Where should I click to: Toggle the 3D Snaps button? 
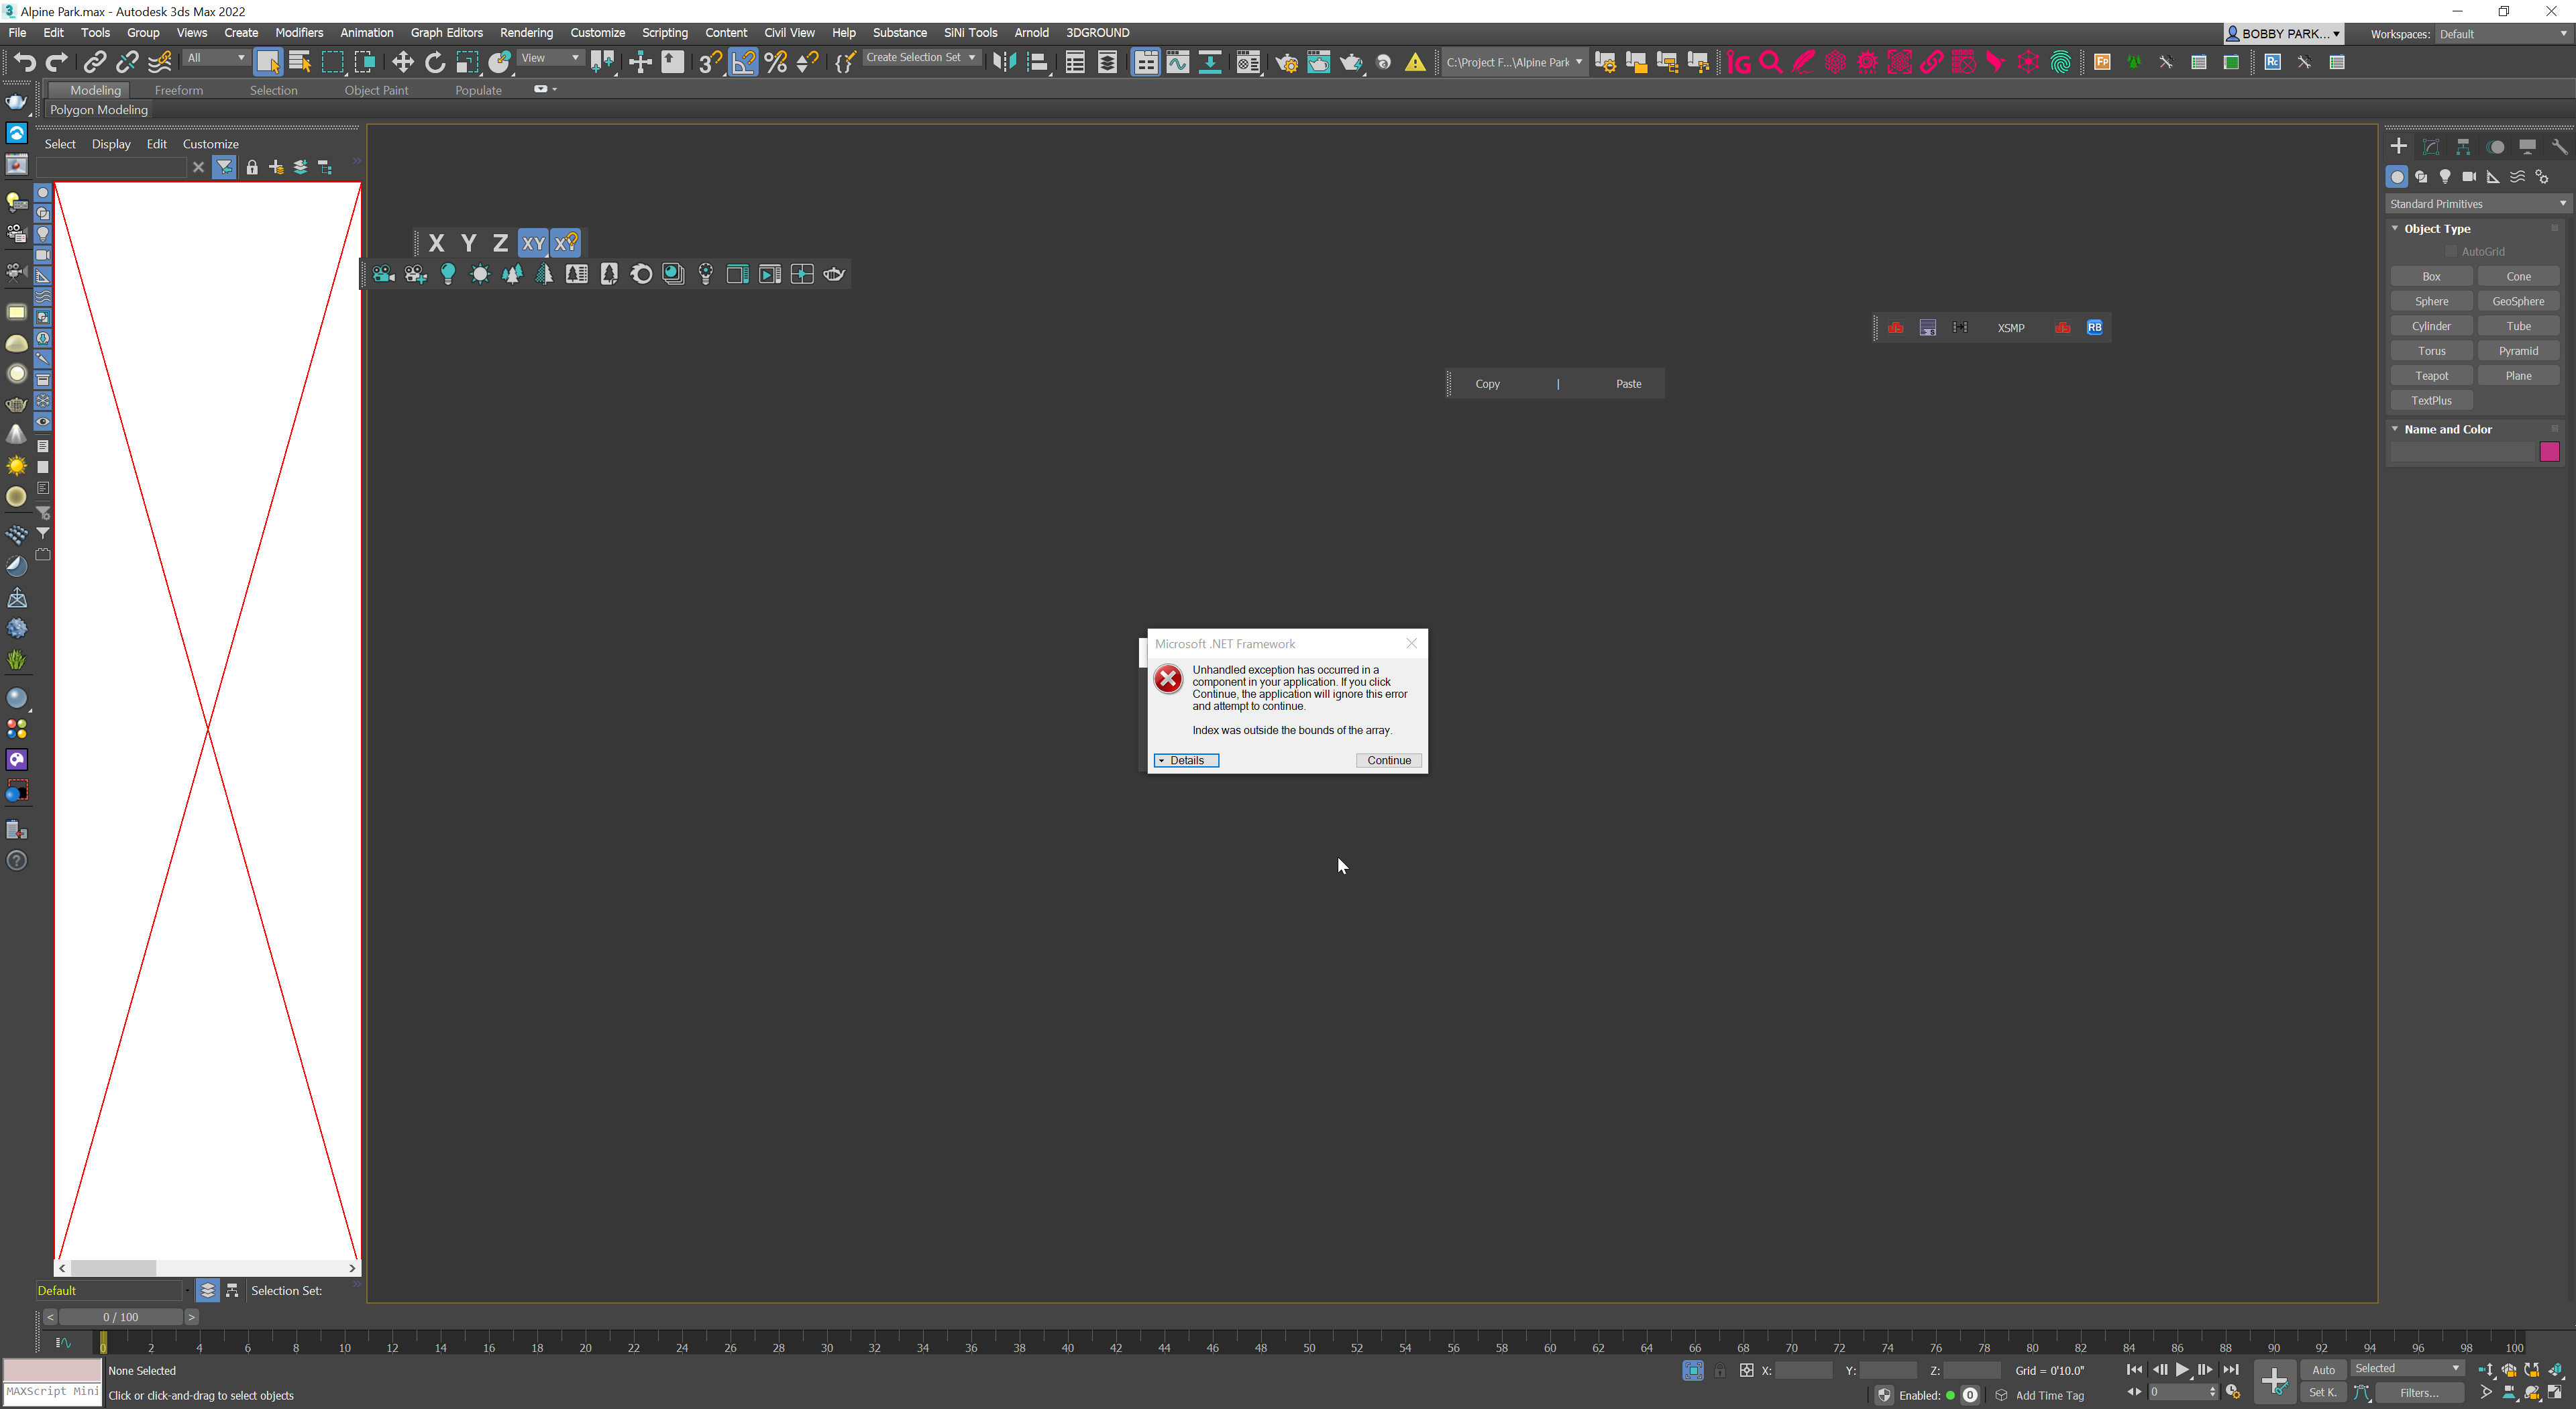[x=710, y=62]
